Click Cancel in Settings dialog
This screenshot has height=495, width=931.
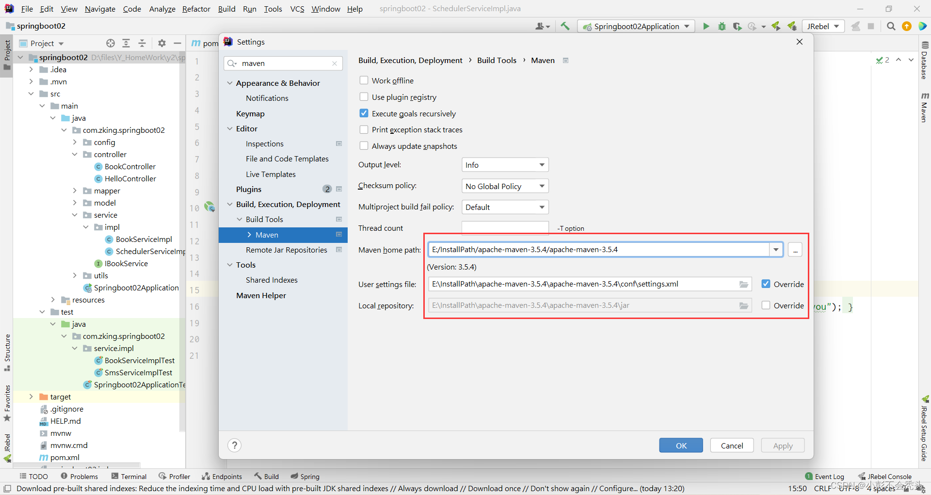tap(732, 446)
